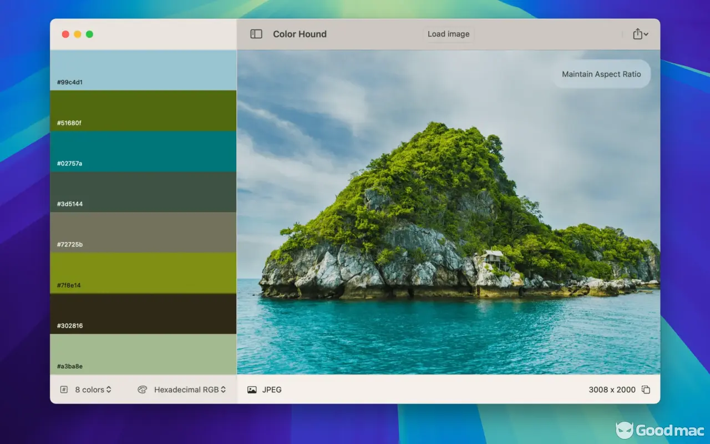Pick the teal #02757a swatch
This screenshot has height=444, width=710.
[143, 151]
